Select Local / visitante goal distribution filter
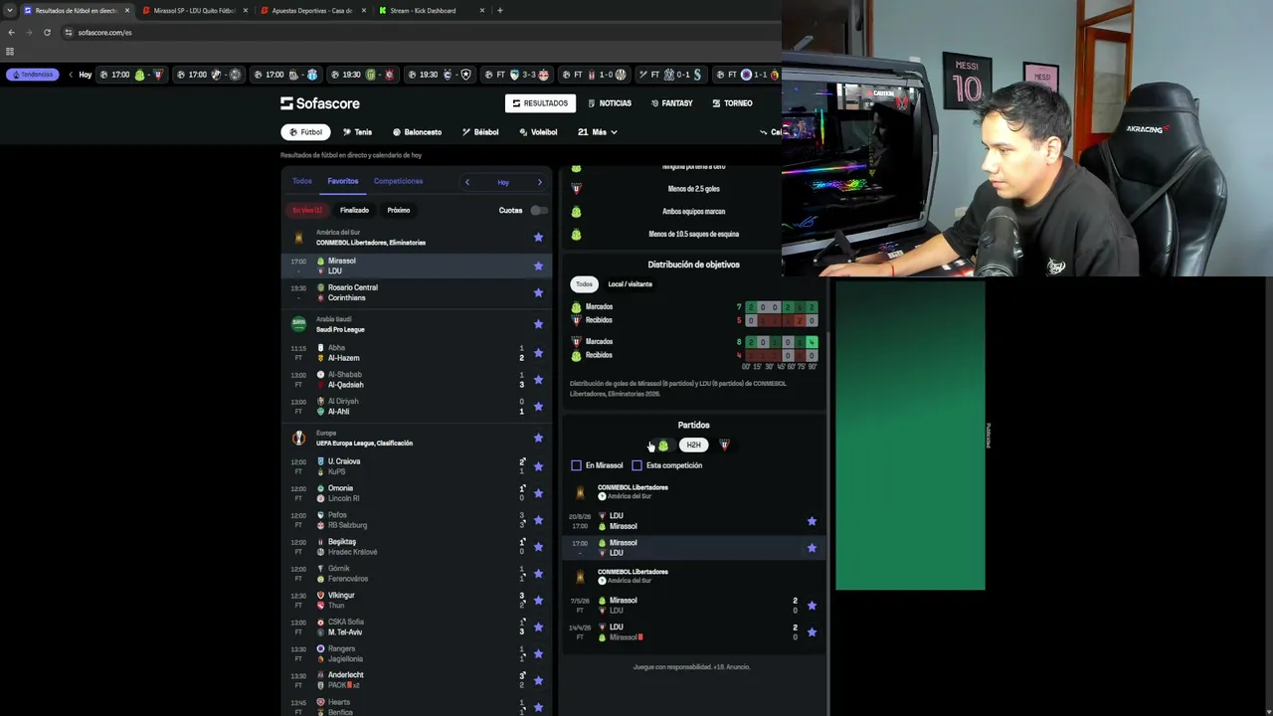The image size is (1273, 716). pyautogui.click(x=631, y=284)
